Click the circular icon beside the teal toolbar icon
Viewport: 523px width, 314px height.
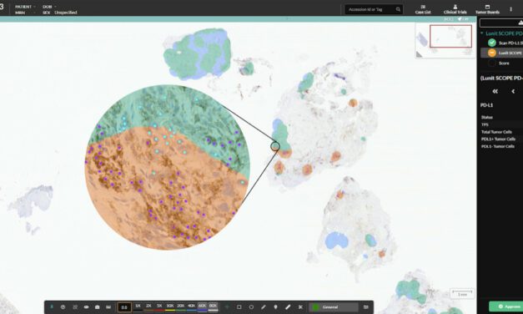(x=63, y=307)
